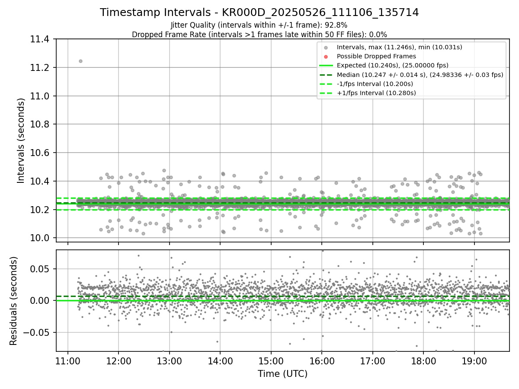Click legend entry '+1/fps Interval (10.280s)'
The height and width of the screenshot is (389, 519).
tap(376, 93)
